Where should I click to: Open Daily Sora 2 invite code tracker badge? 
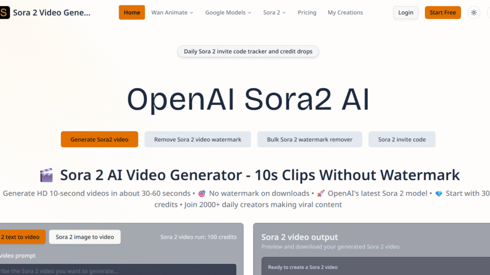tap(248, 51)
